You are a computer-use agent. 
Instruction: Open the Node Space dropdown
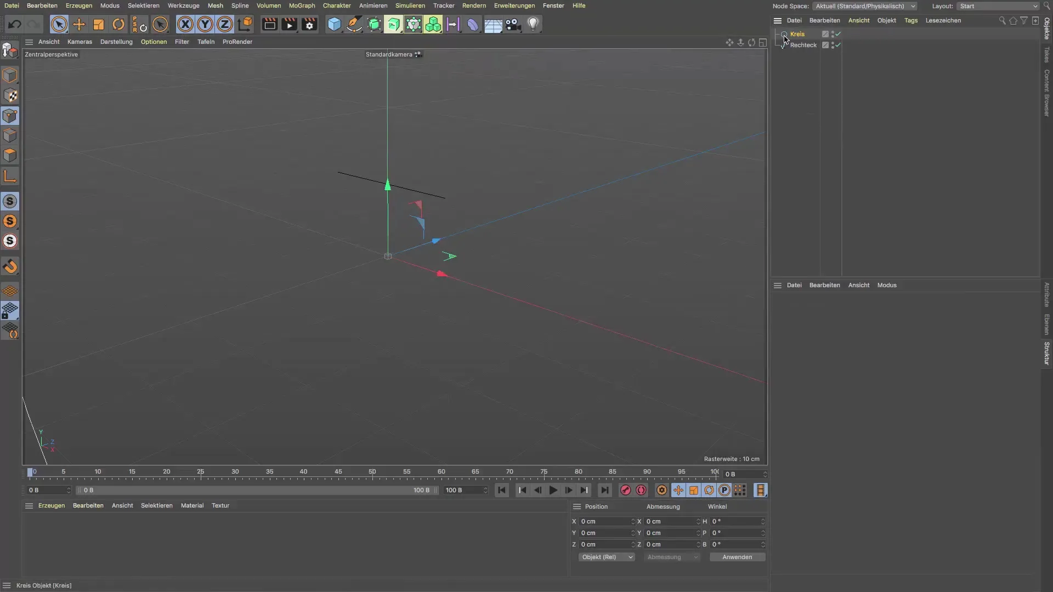[865, 6]
